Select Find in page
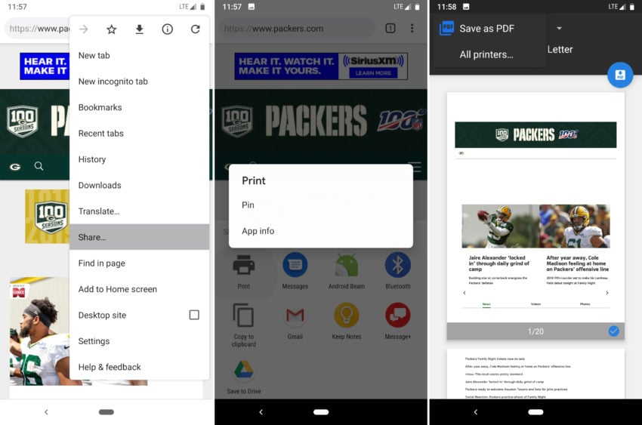The height and width of the screenshot is (425, 642). [x=139, y=263]
